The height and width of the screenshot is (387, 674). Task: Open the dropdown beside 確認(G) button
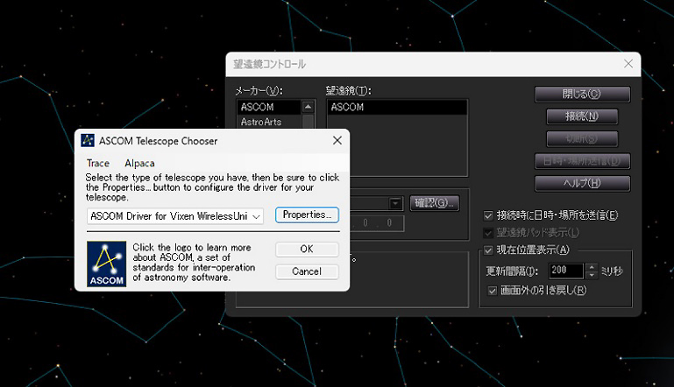click(x=394, y=203)
